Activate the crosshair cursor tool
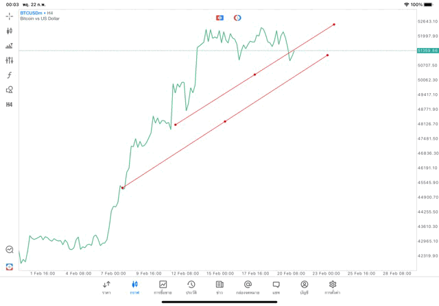 pyautogui.click(x=10, y=16)
